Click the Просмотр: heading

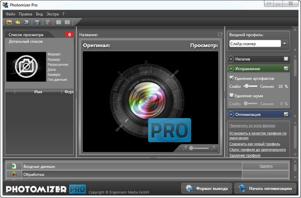click(x=204, y=45)
